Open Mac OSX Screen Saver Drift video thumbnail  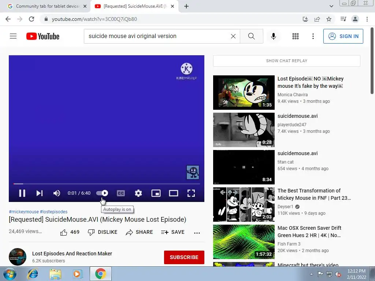point(244,242)
